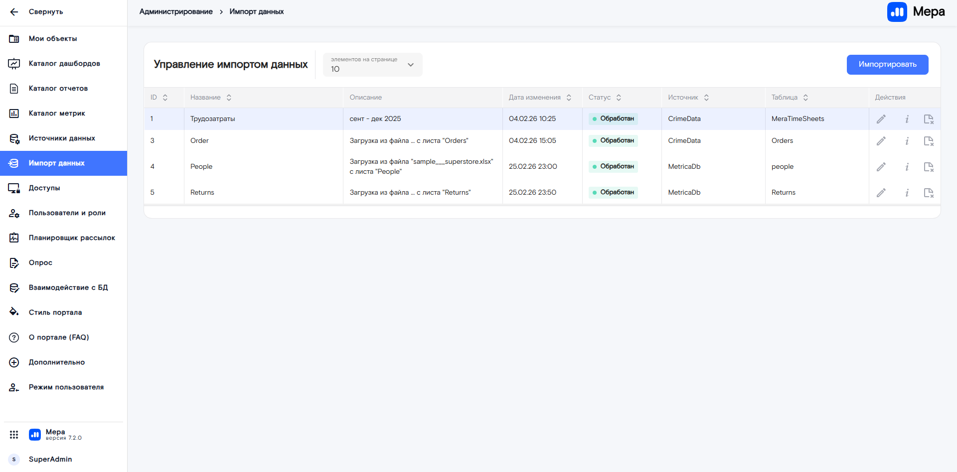Click delete file icon for People row

tap(928, 167)
